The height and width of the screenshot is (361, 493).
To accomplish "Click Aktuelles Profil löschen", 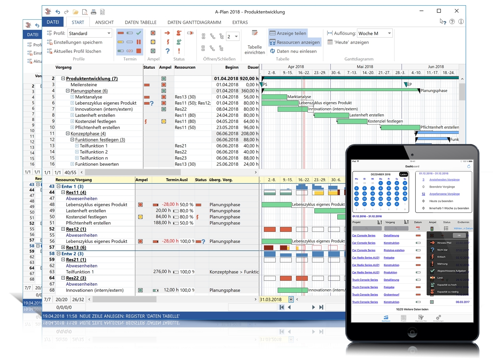I will pyautogui.click(x=74, y=51).
